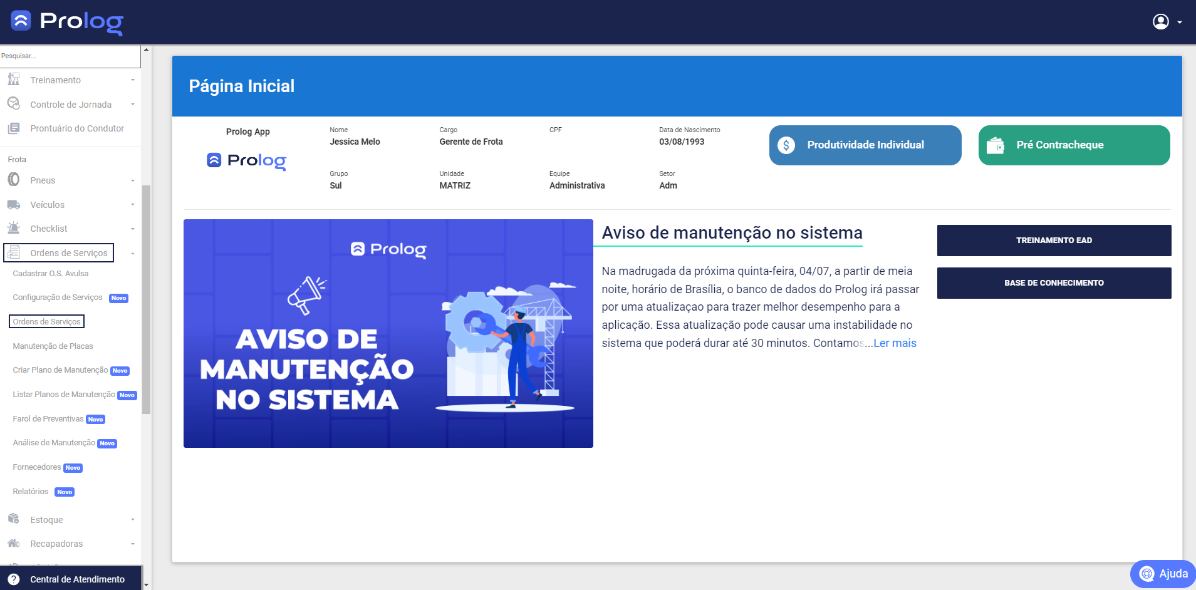
Task: Open Fornecedores submenu item
Action: click(x=37, y=467)
